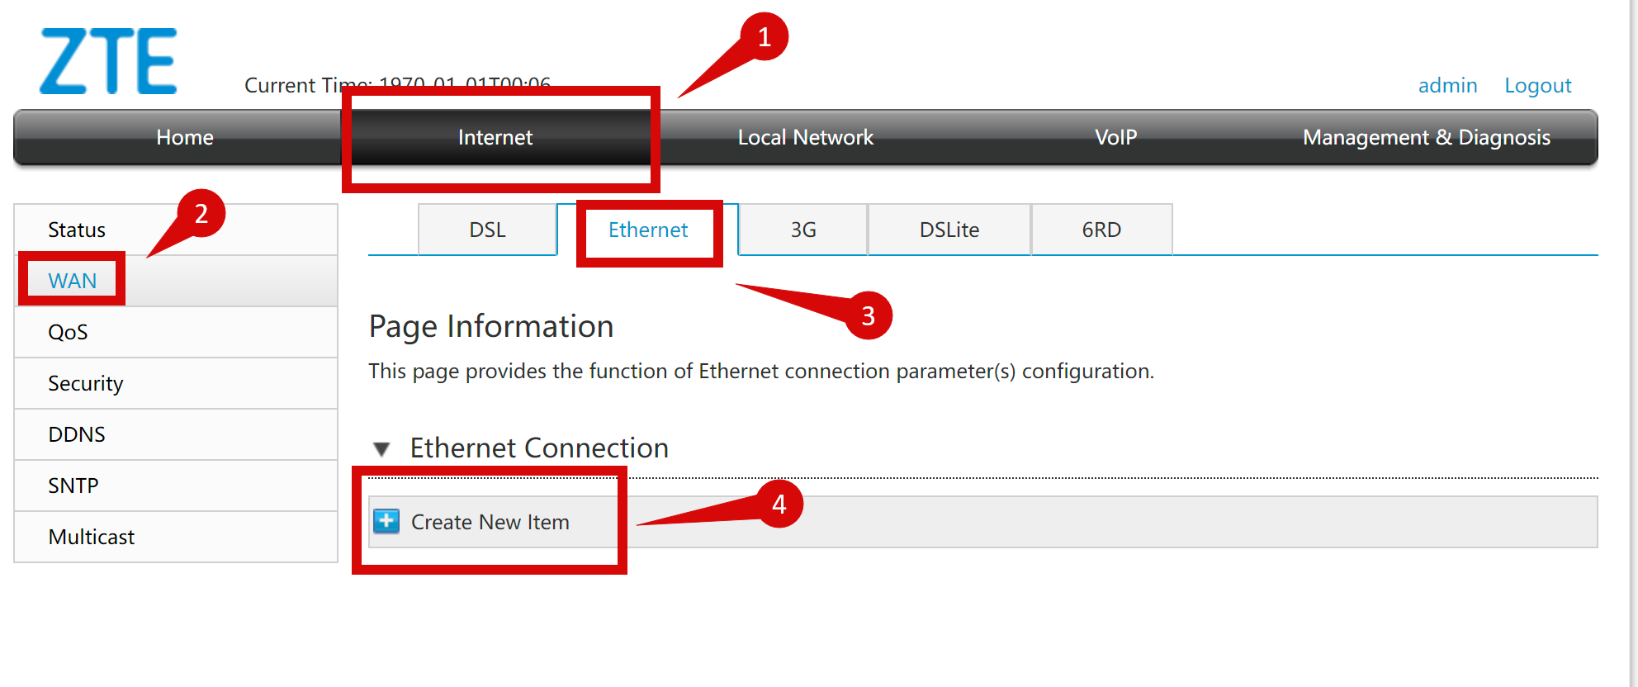Click the Logout link

point(1537,85)
